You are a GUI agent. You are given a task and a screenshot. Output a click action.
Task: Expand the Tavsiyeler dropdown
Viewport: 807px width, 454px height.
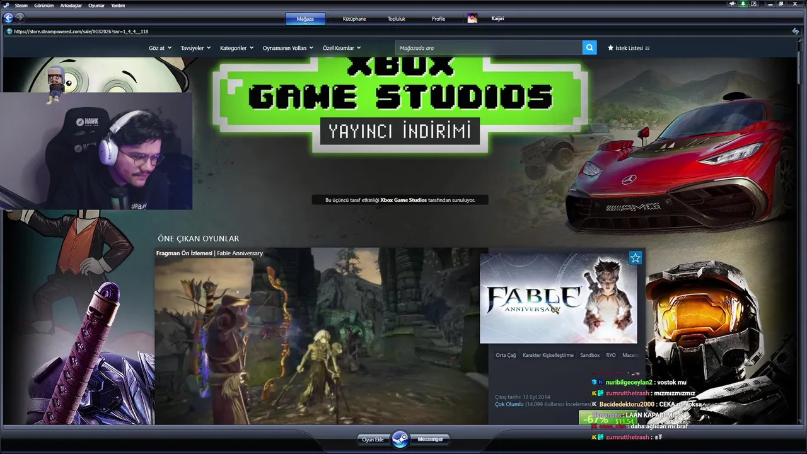[x=195, y=48]
